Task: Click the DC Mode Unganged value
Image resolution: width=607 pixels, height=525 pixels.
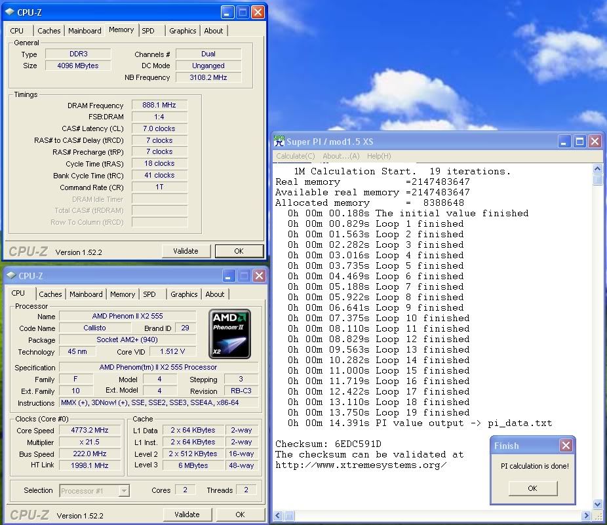Action: point(208,66)
